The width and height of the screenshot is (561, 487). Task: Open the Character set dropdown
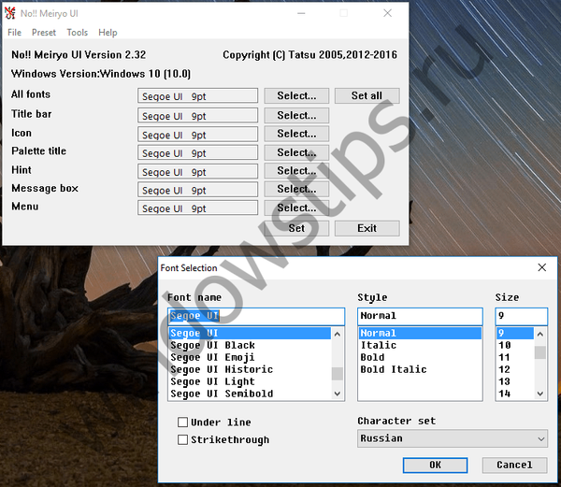453,438
